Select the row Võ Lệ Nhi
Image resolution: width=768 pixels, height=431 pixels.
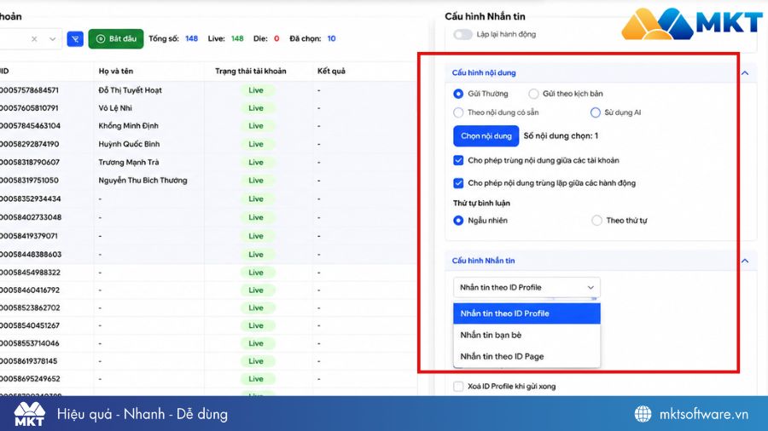pos(208,108)
